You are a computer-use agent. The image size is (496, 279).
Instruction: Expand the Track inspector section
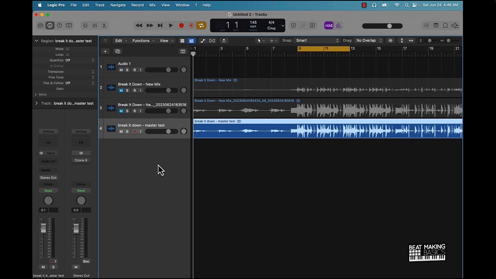pos(36,103)
